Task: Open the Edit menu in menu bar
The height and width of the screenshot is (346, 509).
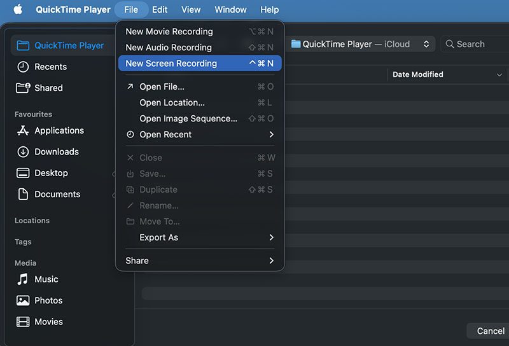Action: (x=160, y=10)
